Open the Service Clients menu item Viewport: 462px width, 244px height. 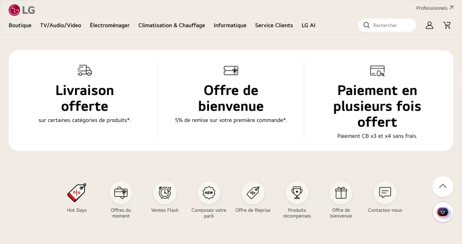click(274, 25)
